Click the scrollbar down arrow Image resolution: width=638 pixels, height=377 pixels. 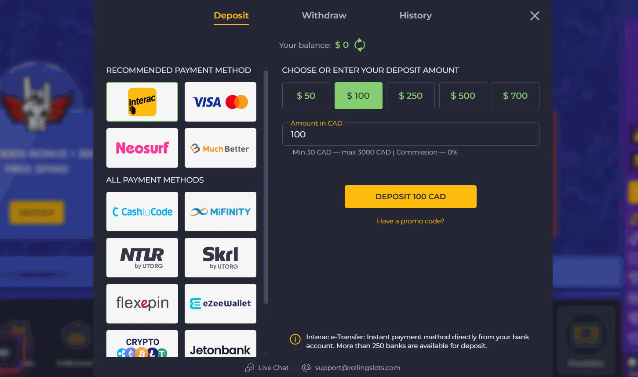point(266,353)
